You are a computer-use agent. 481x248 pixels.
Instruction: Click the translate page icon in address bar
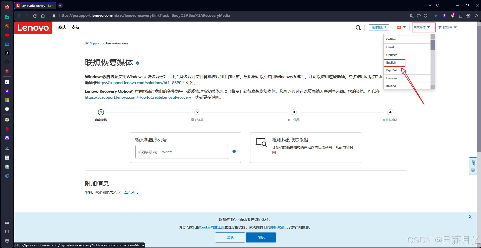click(x=412, y=16)
